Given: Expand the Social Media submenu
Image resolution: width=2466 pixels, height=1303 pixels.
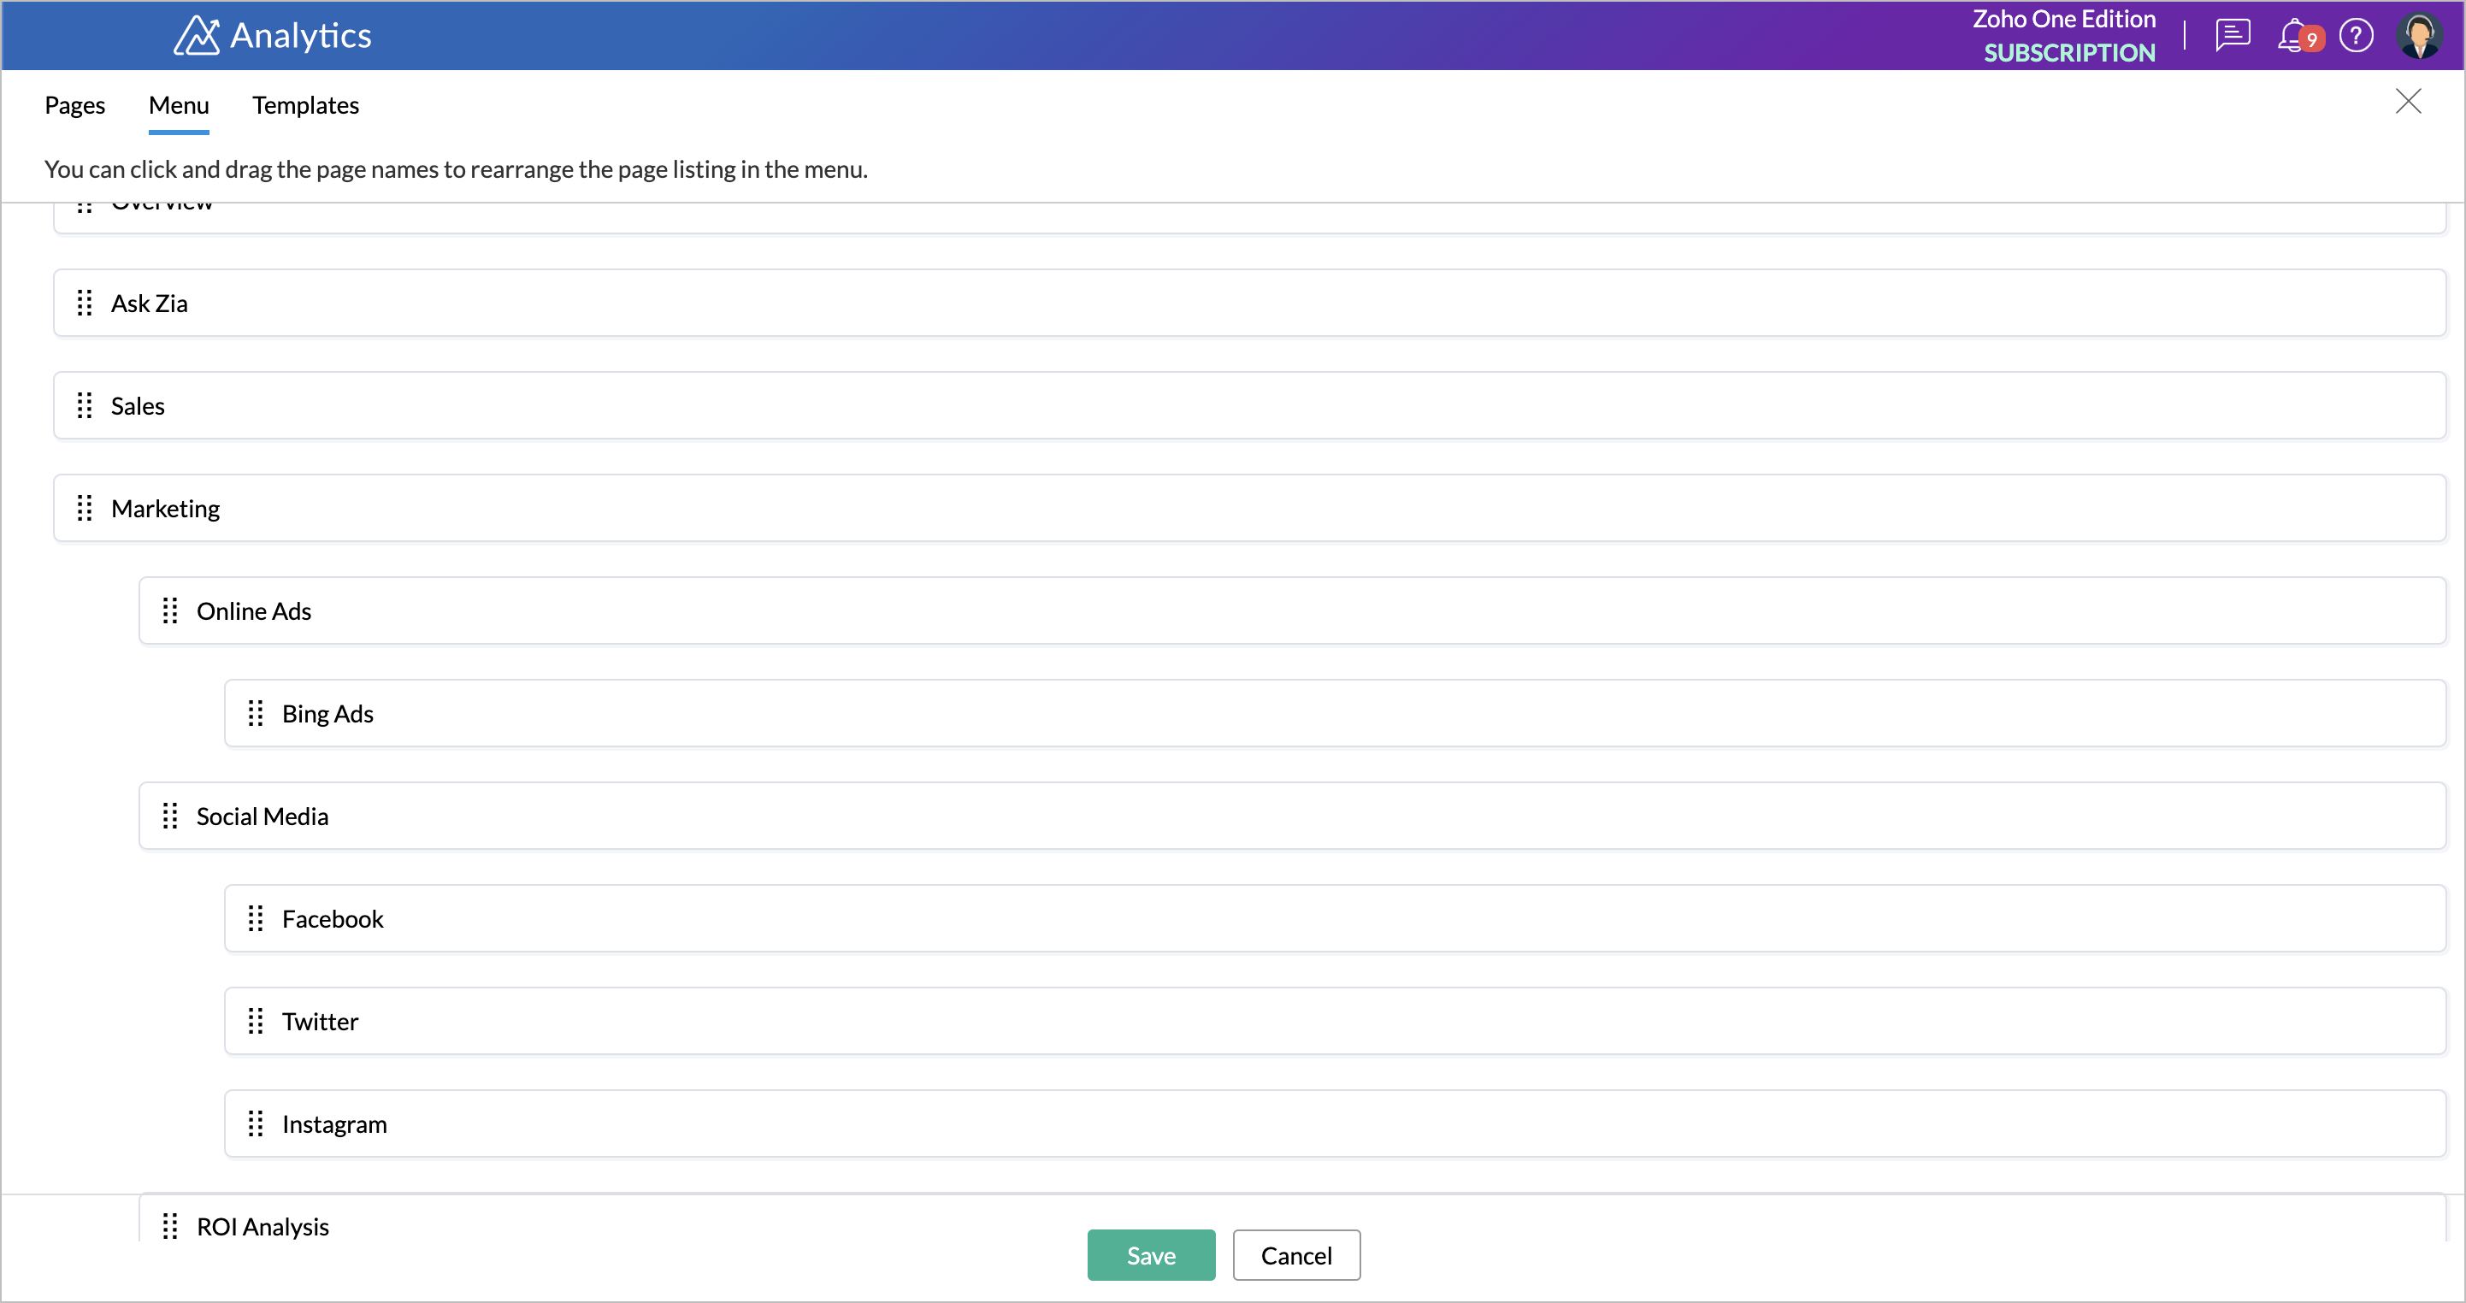Looking at the screenshot, I should (x=261, y=816).
